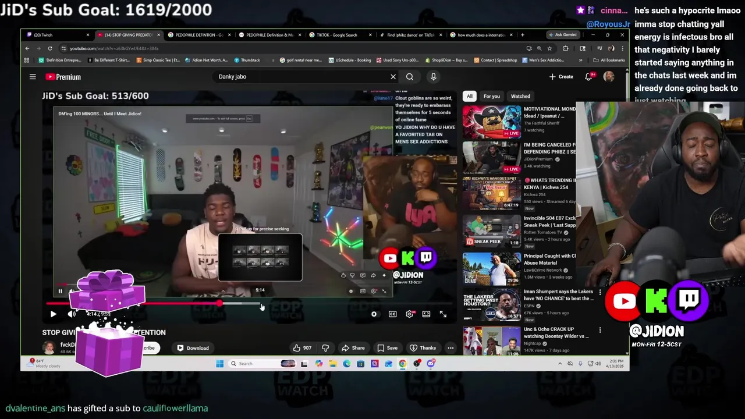Like the video with 907 likes
This screenshot has height=419, width=745.
point(302,348)
